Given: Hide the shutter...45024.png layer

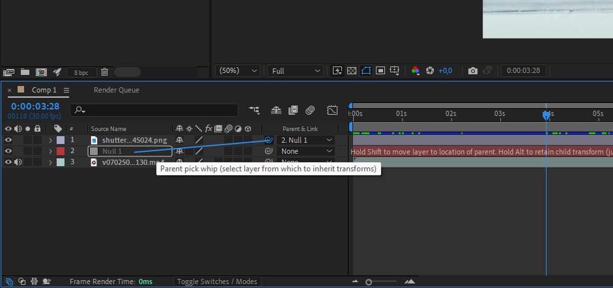Looking at the screenshot, I should point(8,140).
